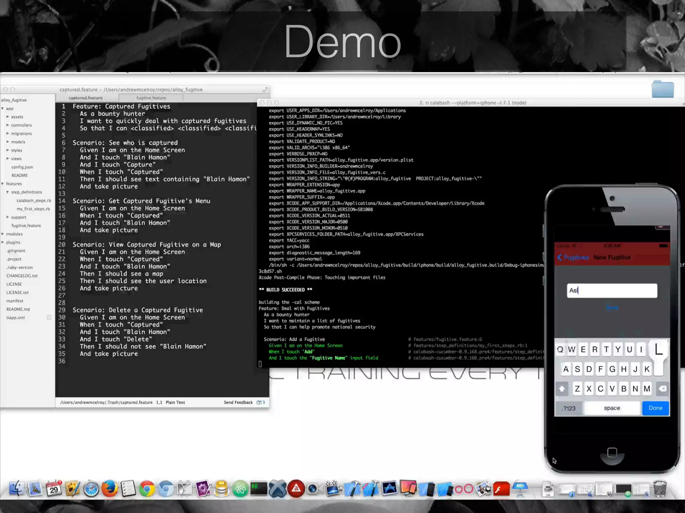Open Keynote podium icon in the Dock
Viewport: 685px width, 513px height.
(520, 489)
